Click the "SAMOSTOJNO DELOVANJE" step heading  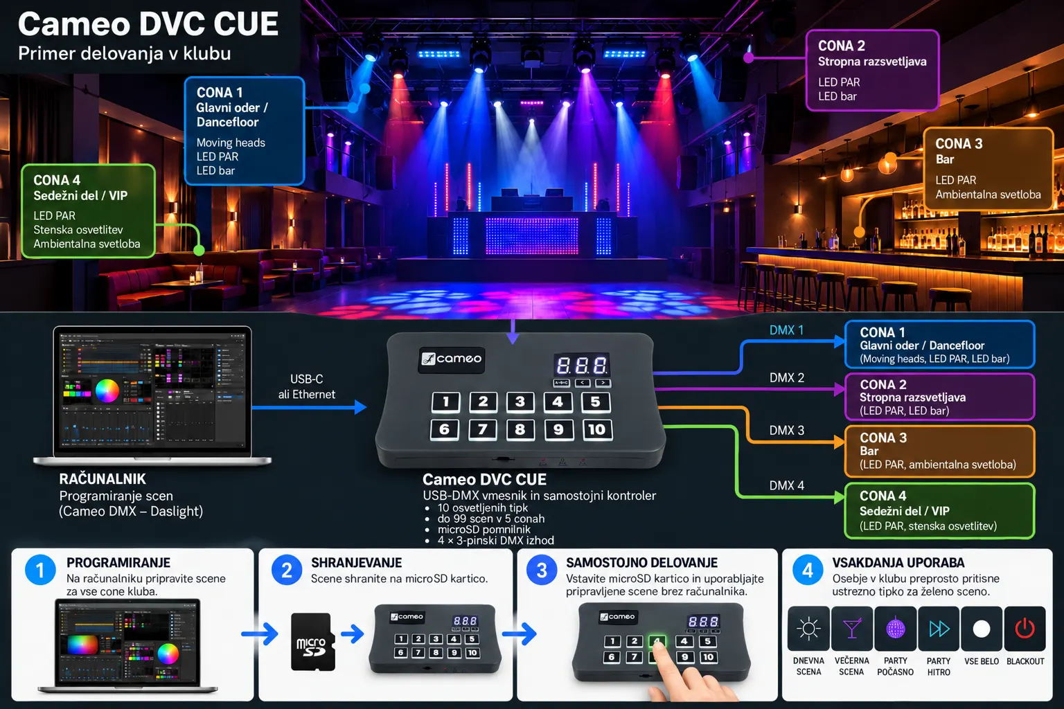click(x=642, y=563)
